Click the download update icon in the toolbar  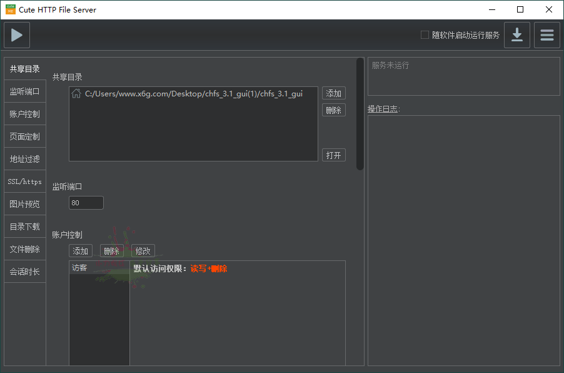click(517, 34)
